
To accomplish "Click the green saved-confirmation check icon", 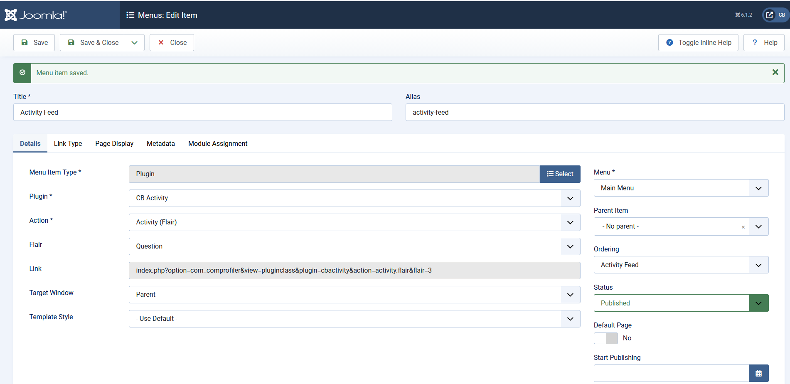I will point(22,73).
